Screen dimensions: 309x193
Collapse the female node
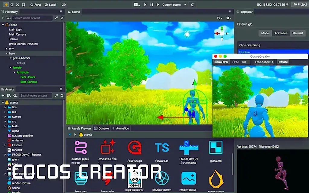click(x=11, y=68)
